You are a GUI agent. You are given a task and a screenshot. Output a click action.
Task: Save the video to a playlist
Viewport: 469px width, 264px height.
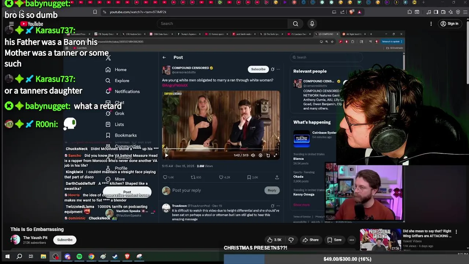(334, 240)
